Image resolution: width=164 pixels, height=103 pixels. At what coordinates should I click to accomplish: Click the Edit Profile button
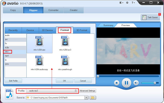pyautogui.click(x=13, y=81)
